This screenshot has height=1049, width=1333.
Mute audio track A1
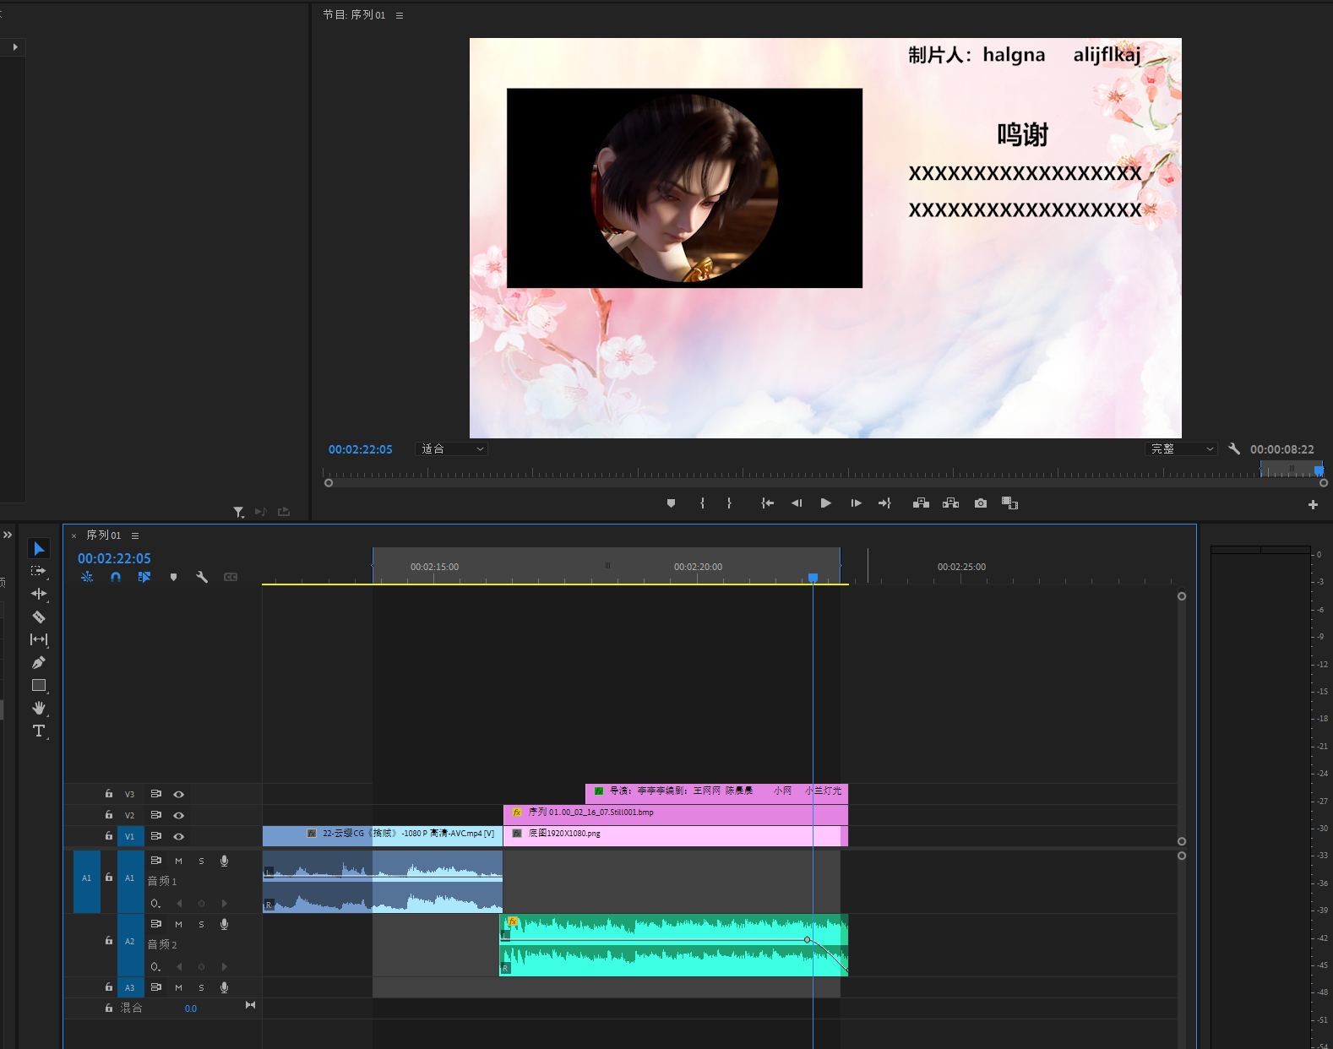click(x=178, y=861)
